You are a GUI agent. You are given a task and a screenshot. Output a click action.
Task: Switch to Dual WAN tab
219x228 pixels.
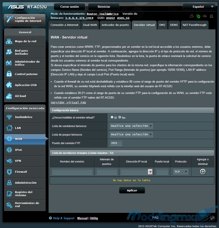pyautogui.click(x=90, y=25)
